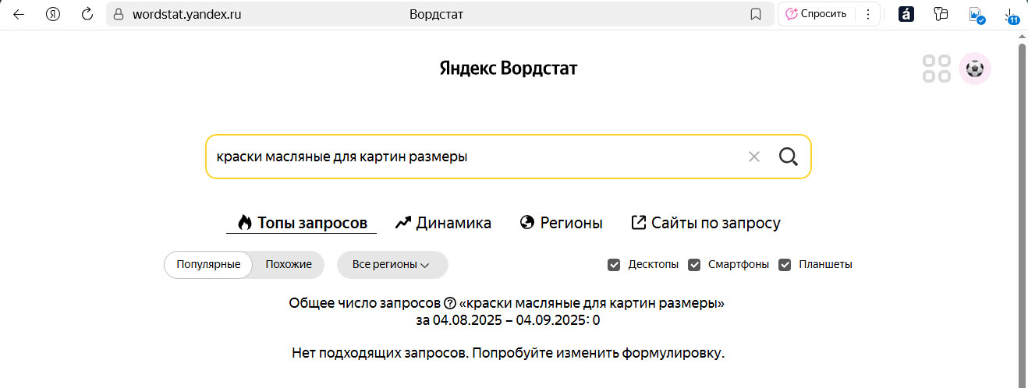The image size is (1028, 388).
Task: Expand the Все регионы dropdown
Action: [x=392, y=264]
